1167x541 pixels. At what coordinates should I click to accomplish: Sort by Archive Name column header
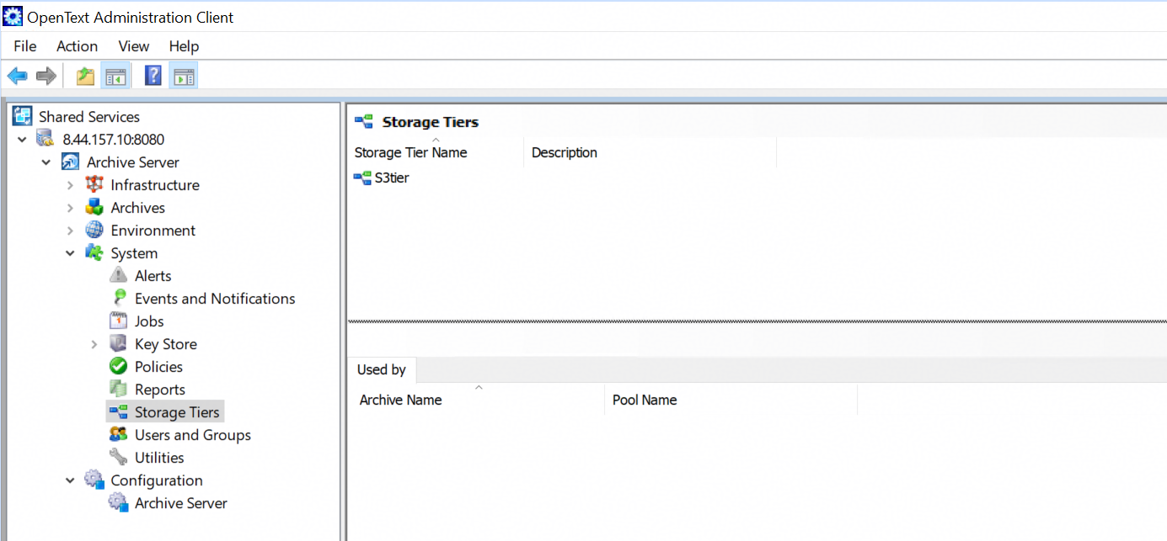pyautogui.click(x=478, y=400)
